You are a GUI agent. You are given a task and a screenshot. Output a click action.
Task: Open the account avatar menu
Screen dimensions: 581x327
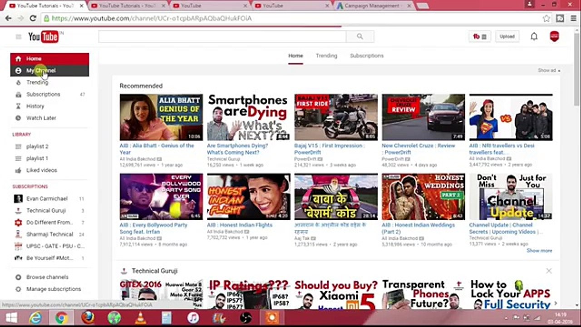click(554, 36)
